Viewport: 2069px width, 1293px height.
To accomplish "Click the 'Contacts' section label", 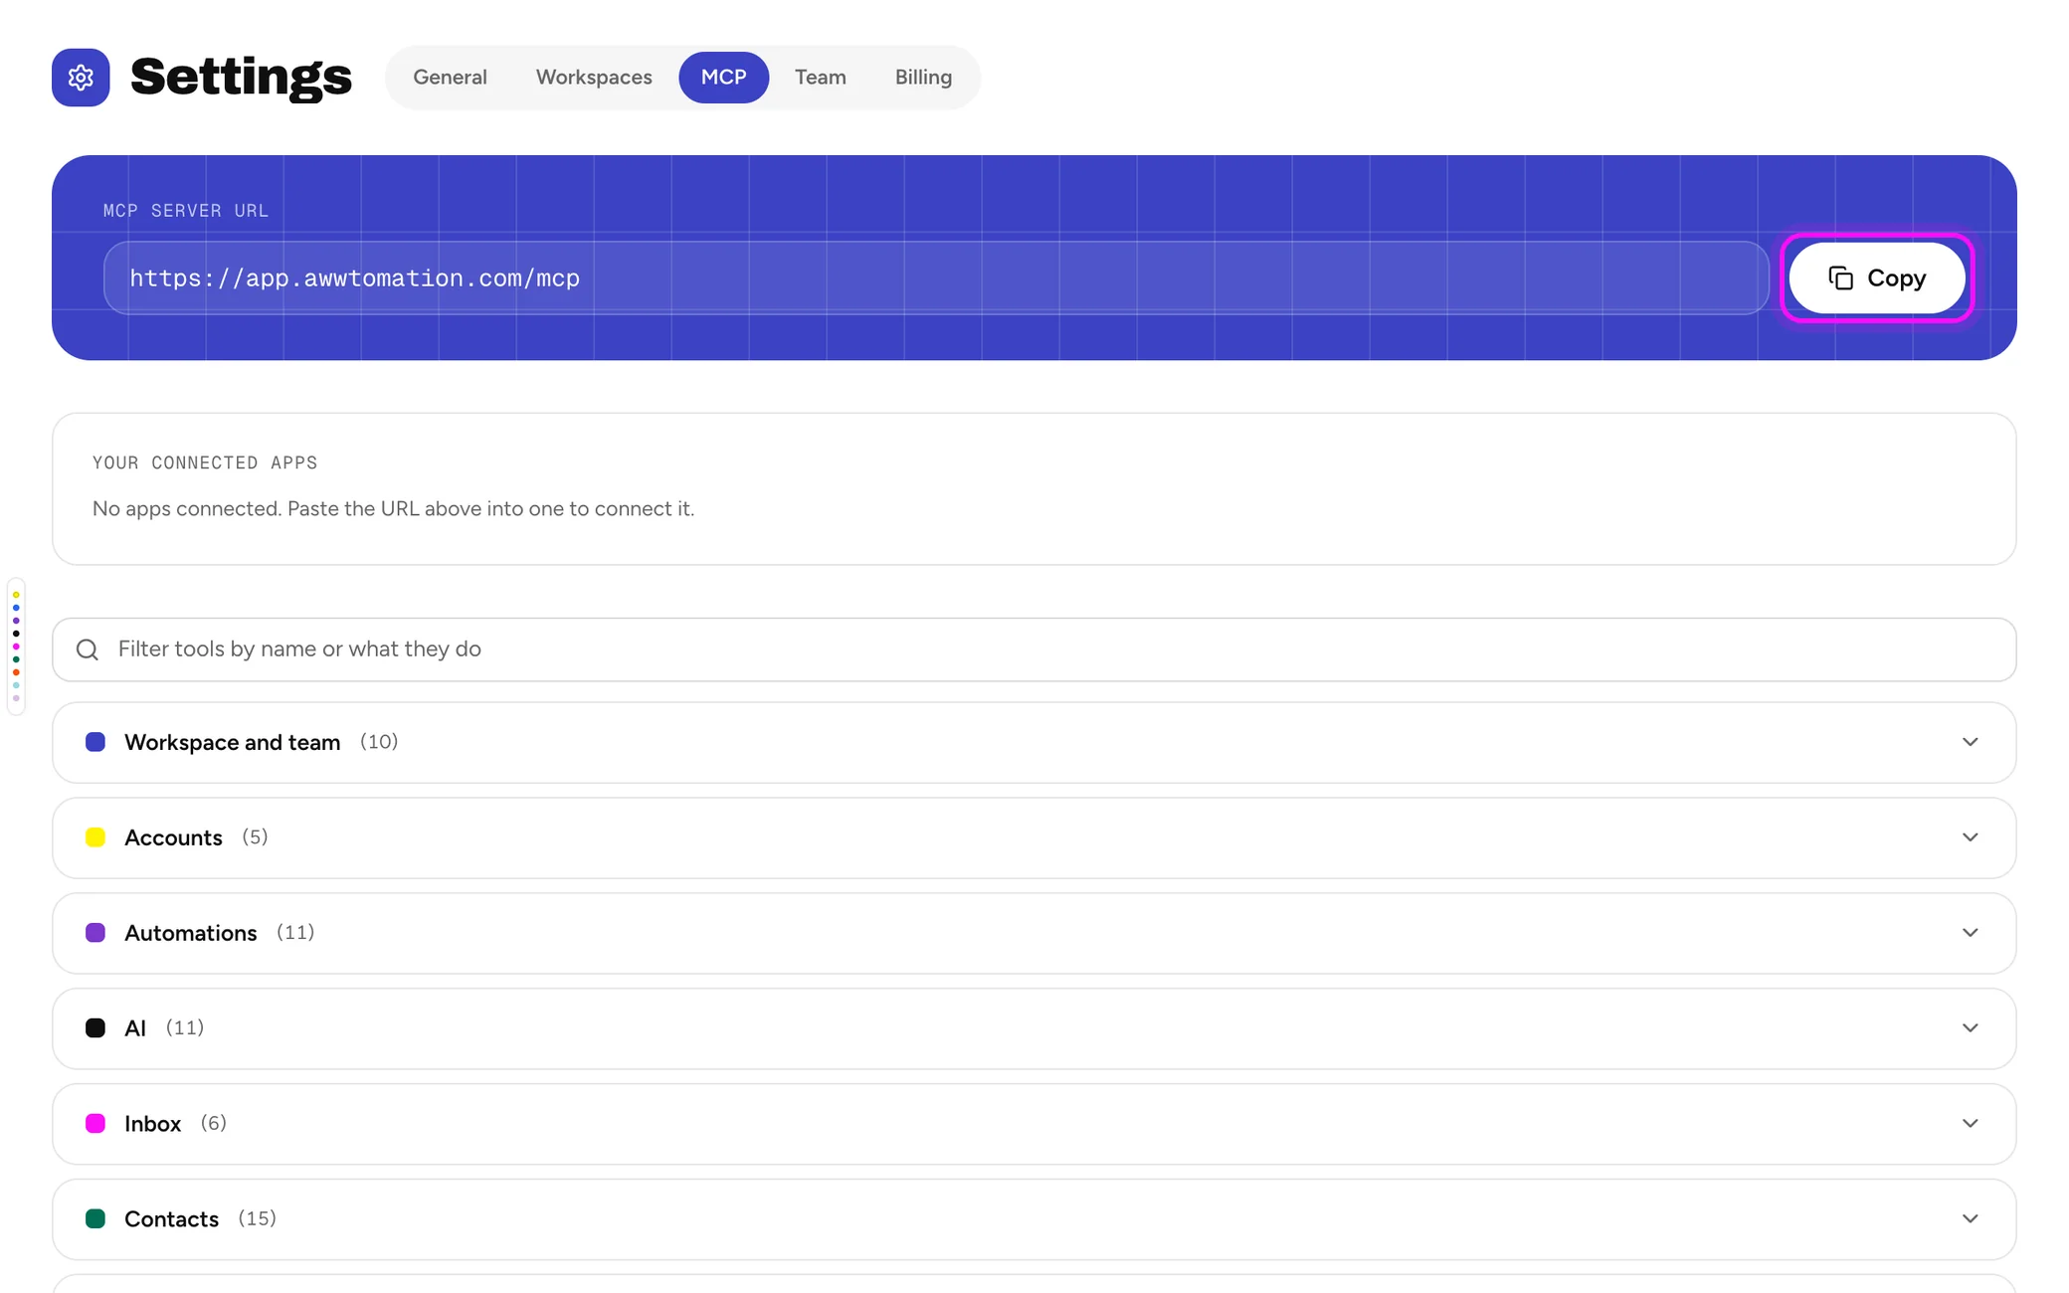I will click(171, 1219).
